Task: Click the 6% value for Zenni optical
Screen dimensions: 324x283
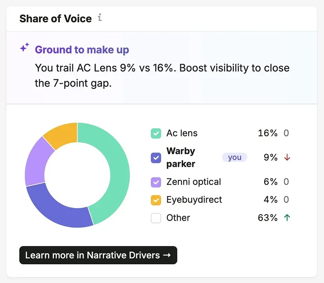Action: 271,182
